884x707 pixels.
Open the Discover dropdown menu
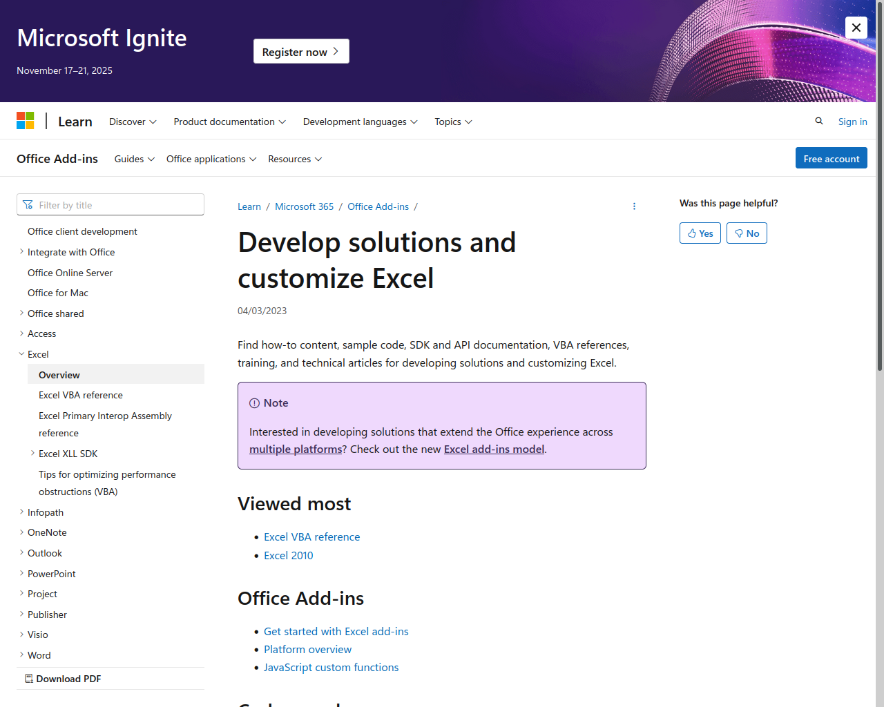[133, 122]
